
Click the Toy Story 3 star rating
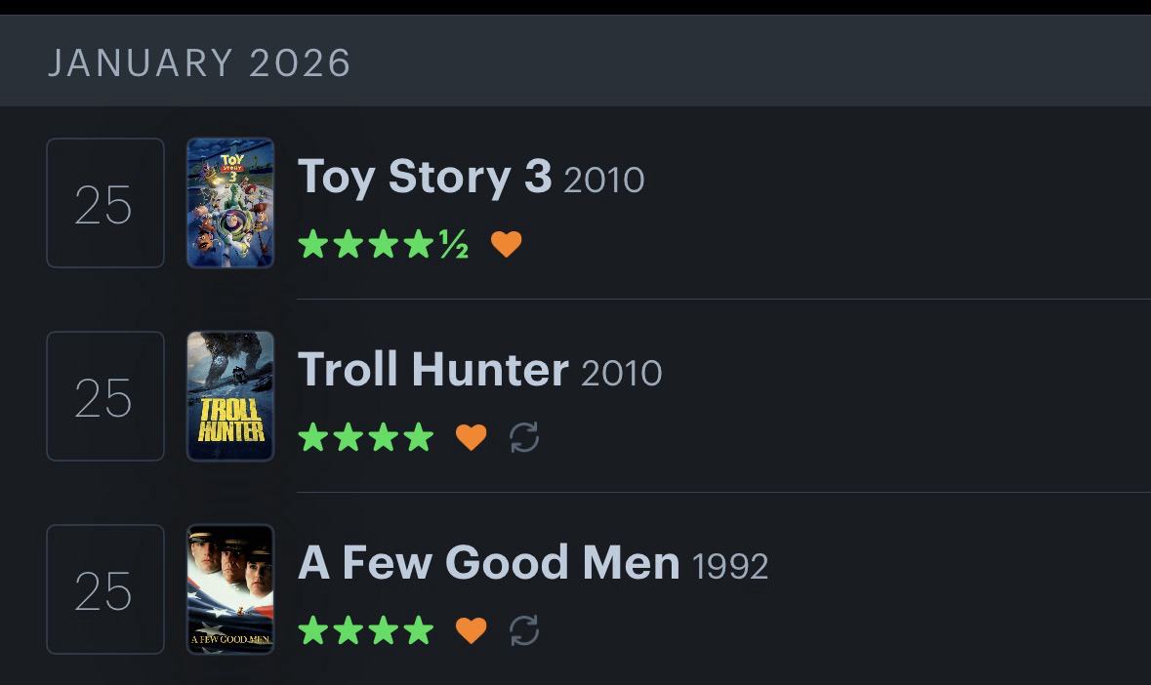(x=383, y=244)
